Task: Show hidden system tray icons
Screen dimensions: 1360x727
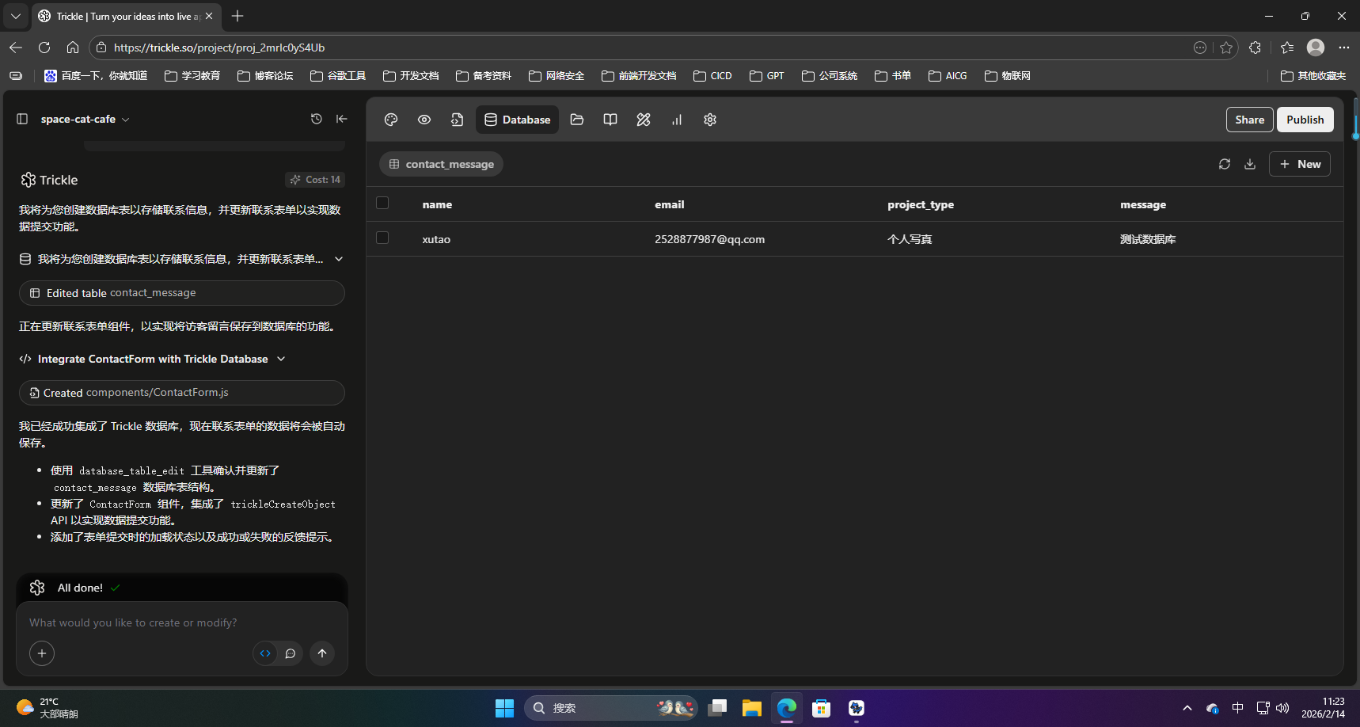Action: coord(1187,708)
